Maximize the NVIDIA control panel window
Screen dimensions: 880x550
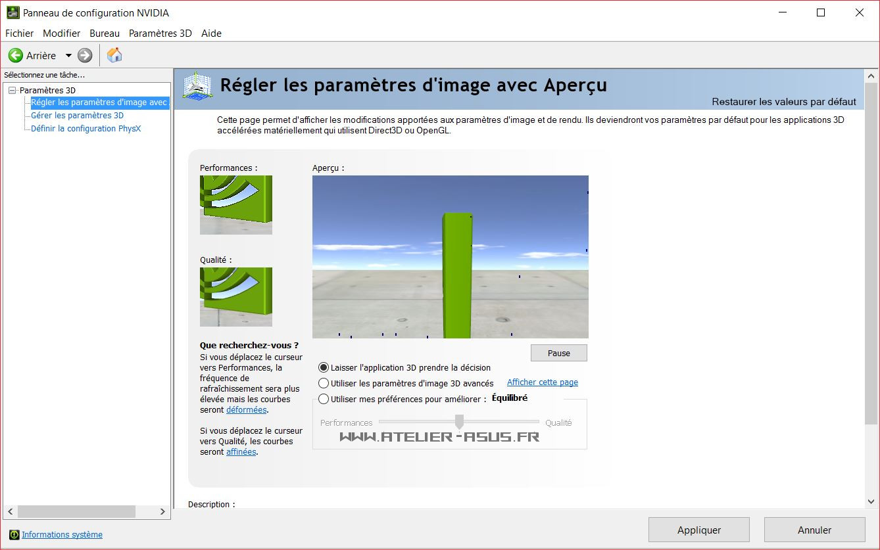tap(821, 12)
